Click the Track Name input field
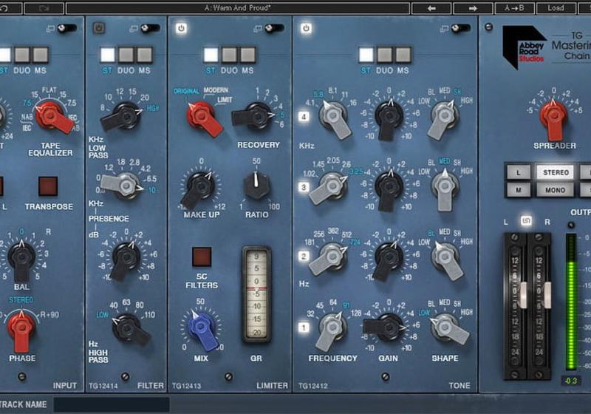591x414 pixels. click(111, 404)
